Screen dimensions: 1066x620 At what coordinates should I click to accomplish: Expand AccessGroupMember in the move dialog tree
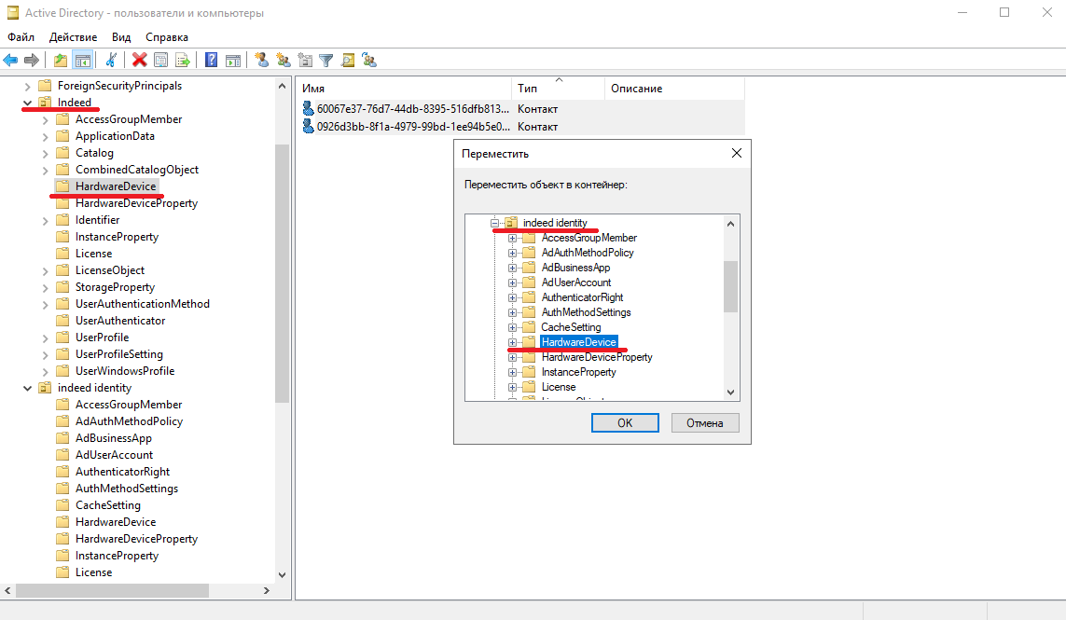point(512,238)
